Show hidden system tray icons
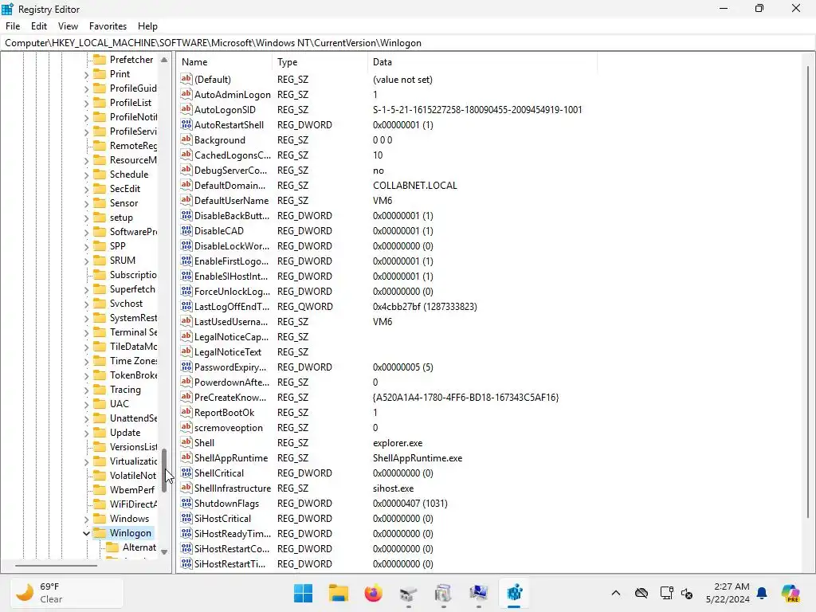816x612 pixels. (616, 593)
